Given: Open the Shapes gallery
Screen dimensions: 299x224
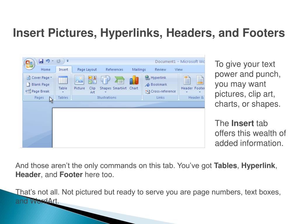Looking at the screenshot, I should 105,84.
